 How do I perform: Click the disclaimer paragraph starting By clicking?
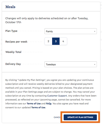(x=51, y=94)
